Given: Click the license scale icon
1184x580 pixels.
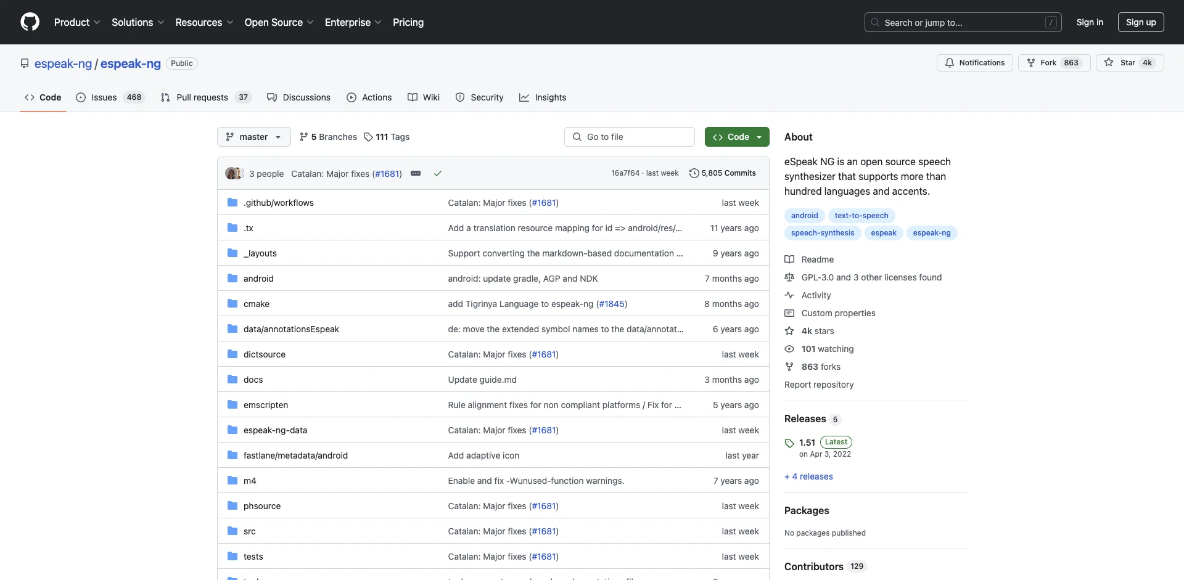Looking at the screenshot, I should coord(789,277).
